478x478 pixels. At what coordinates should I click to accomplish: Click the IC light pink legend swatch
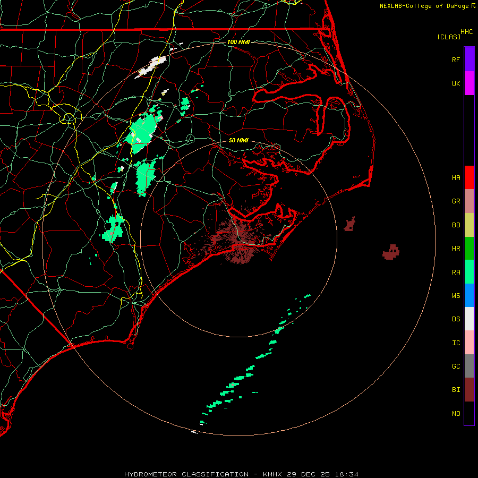[469, 343]
